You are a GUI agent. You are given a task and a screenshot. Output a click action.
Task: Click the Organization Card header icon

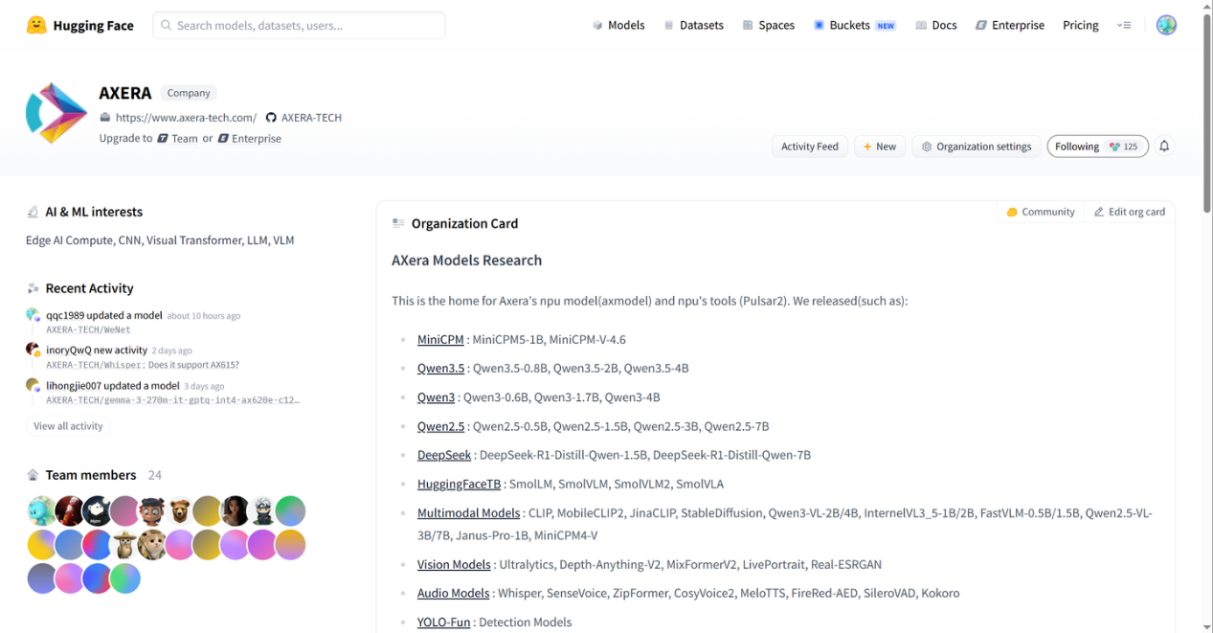coord(398,223)
